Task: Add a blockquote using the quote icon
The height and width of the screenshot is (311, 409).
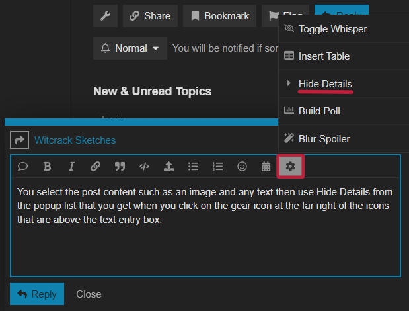Action: 120,166
